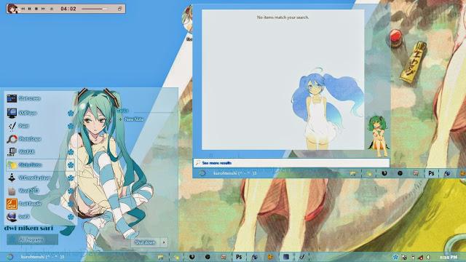
Task: Click the clock in the bottom taskbar
Action: (449, 257)
